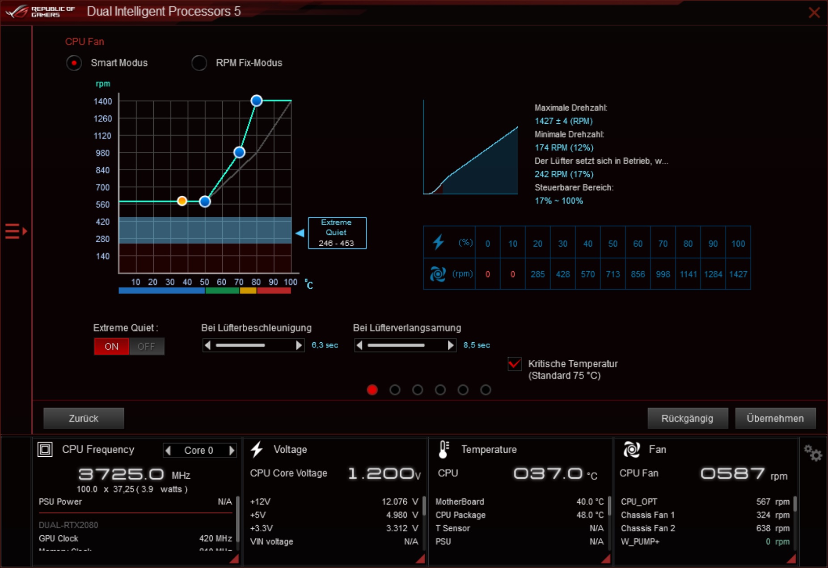Image resolution: width=828 pixels, height=568 pixels.
Task: Increase Lüfterbeschleunigung time with right arrow
Action: coord(299,345)
